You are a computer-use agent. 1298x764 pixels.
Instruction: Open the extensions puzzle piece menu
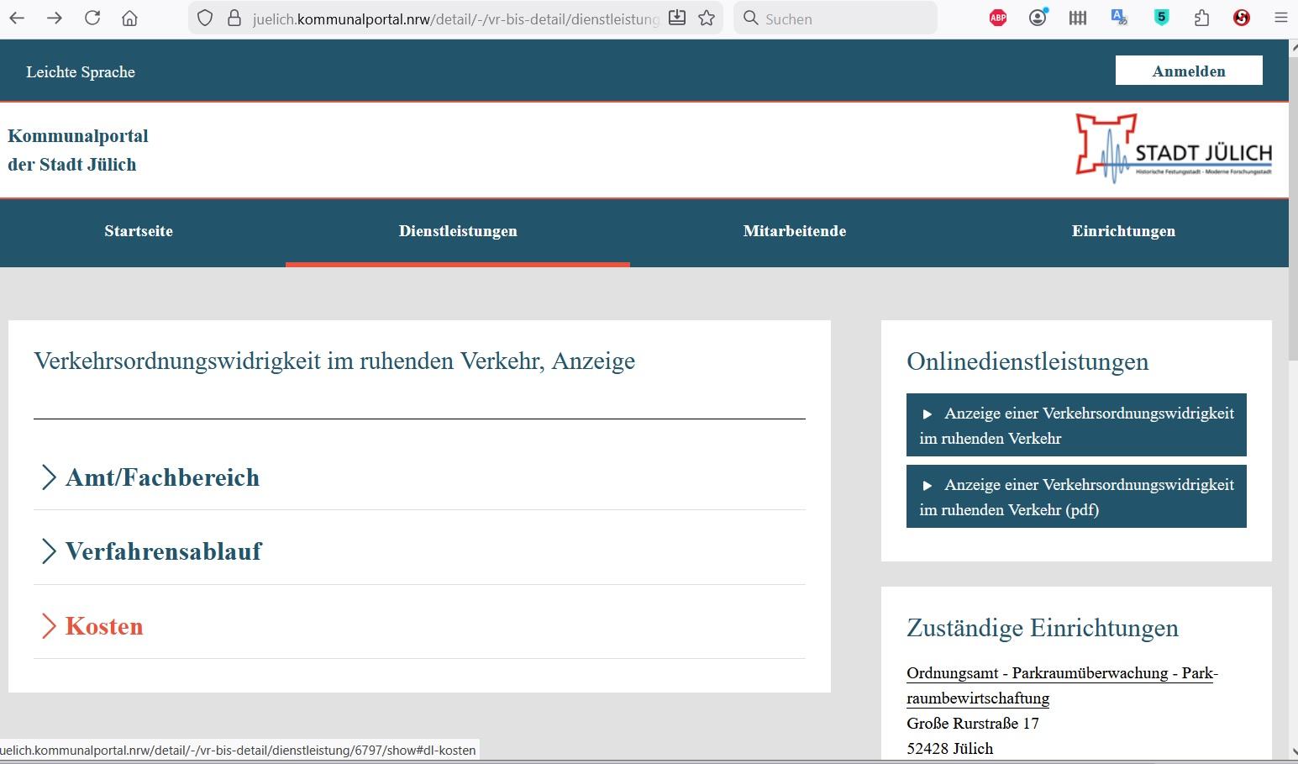click(1201, 18)
